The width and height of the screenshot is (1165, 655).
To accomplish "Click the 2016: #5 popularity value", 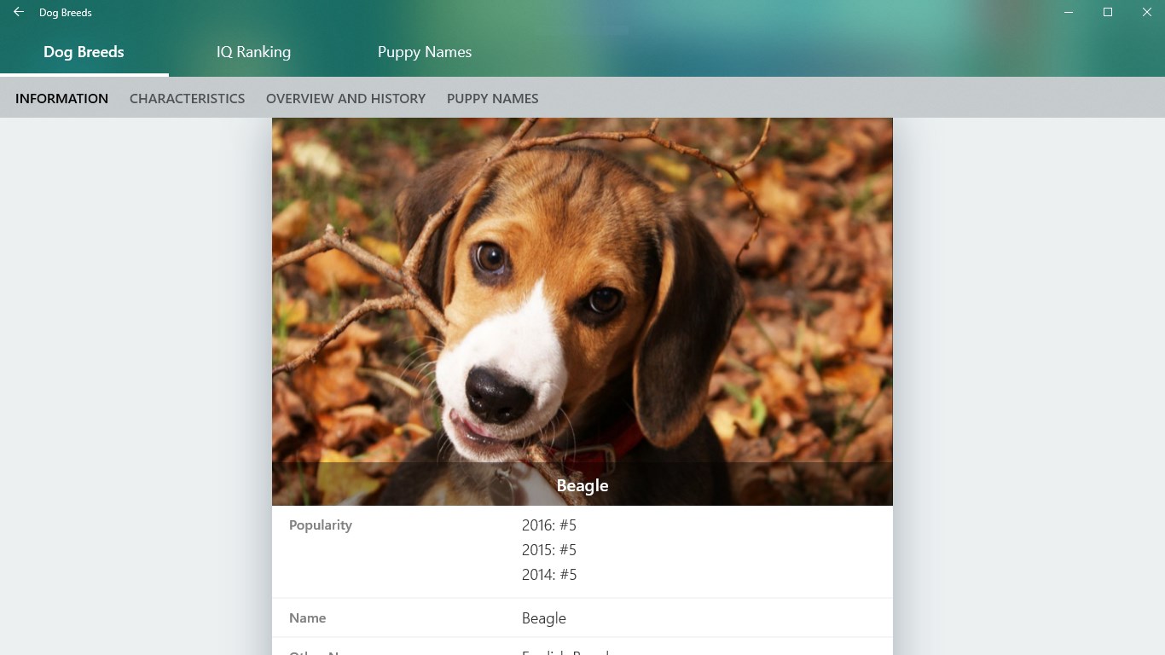I will coord(549,525).
